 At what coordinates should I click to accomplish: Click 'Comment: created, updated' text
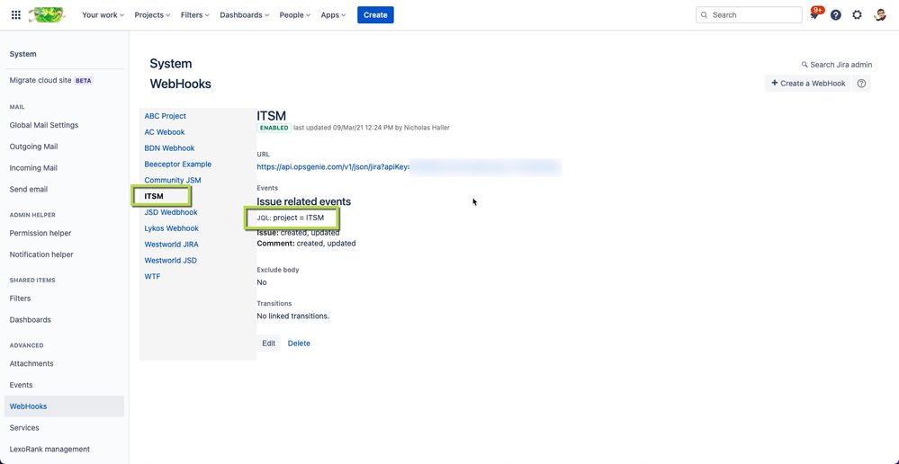coord(306,244)
